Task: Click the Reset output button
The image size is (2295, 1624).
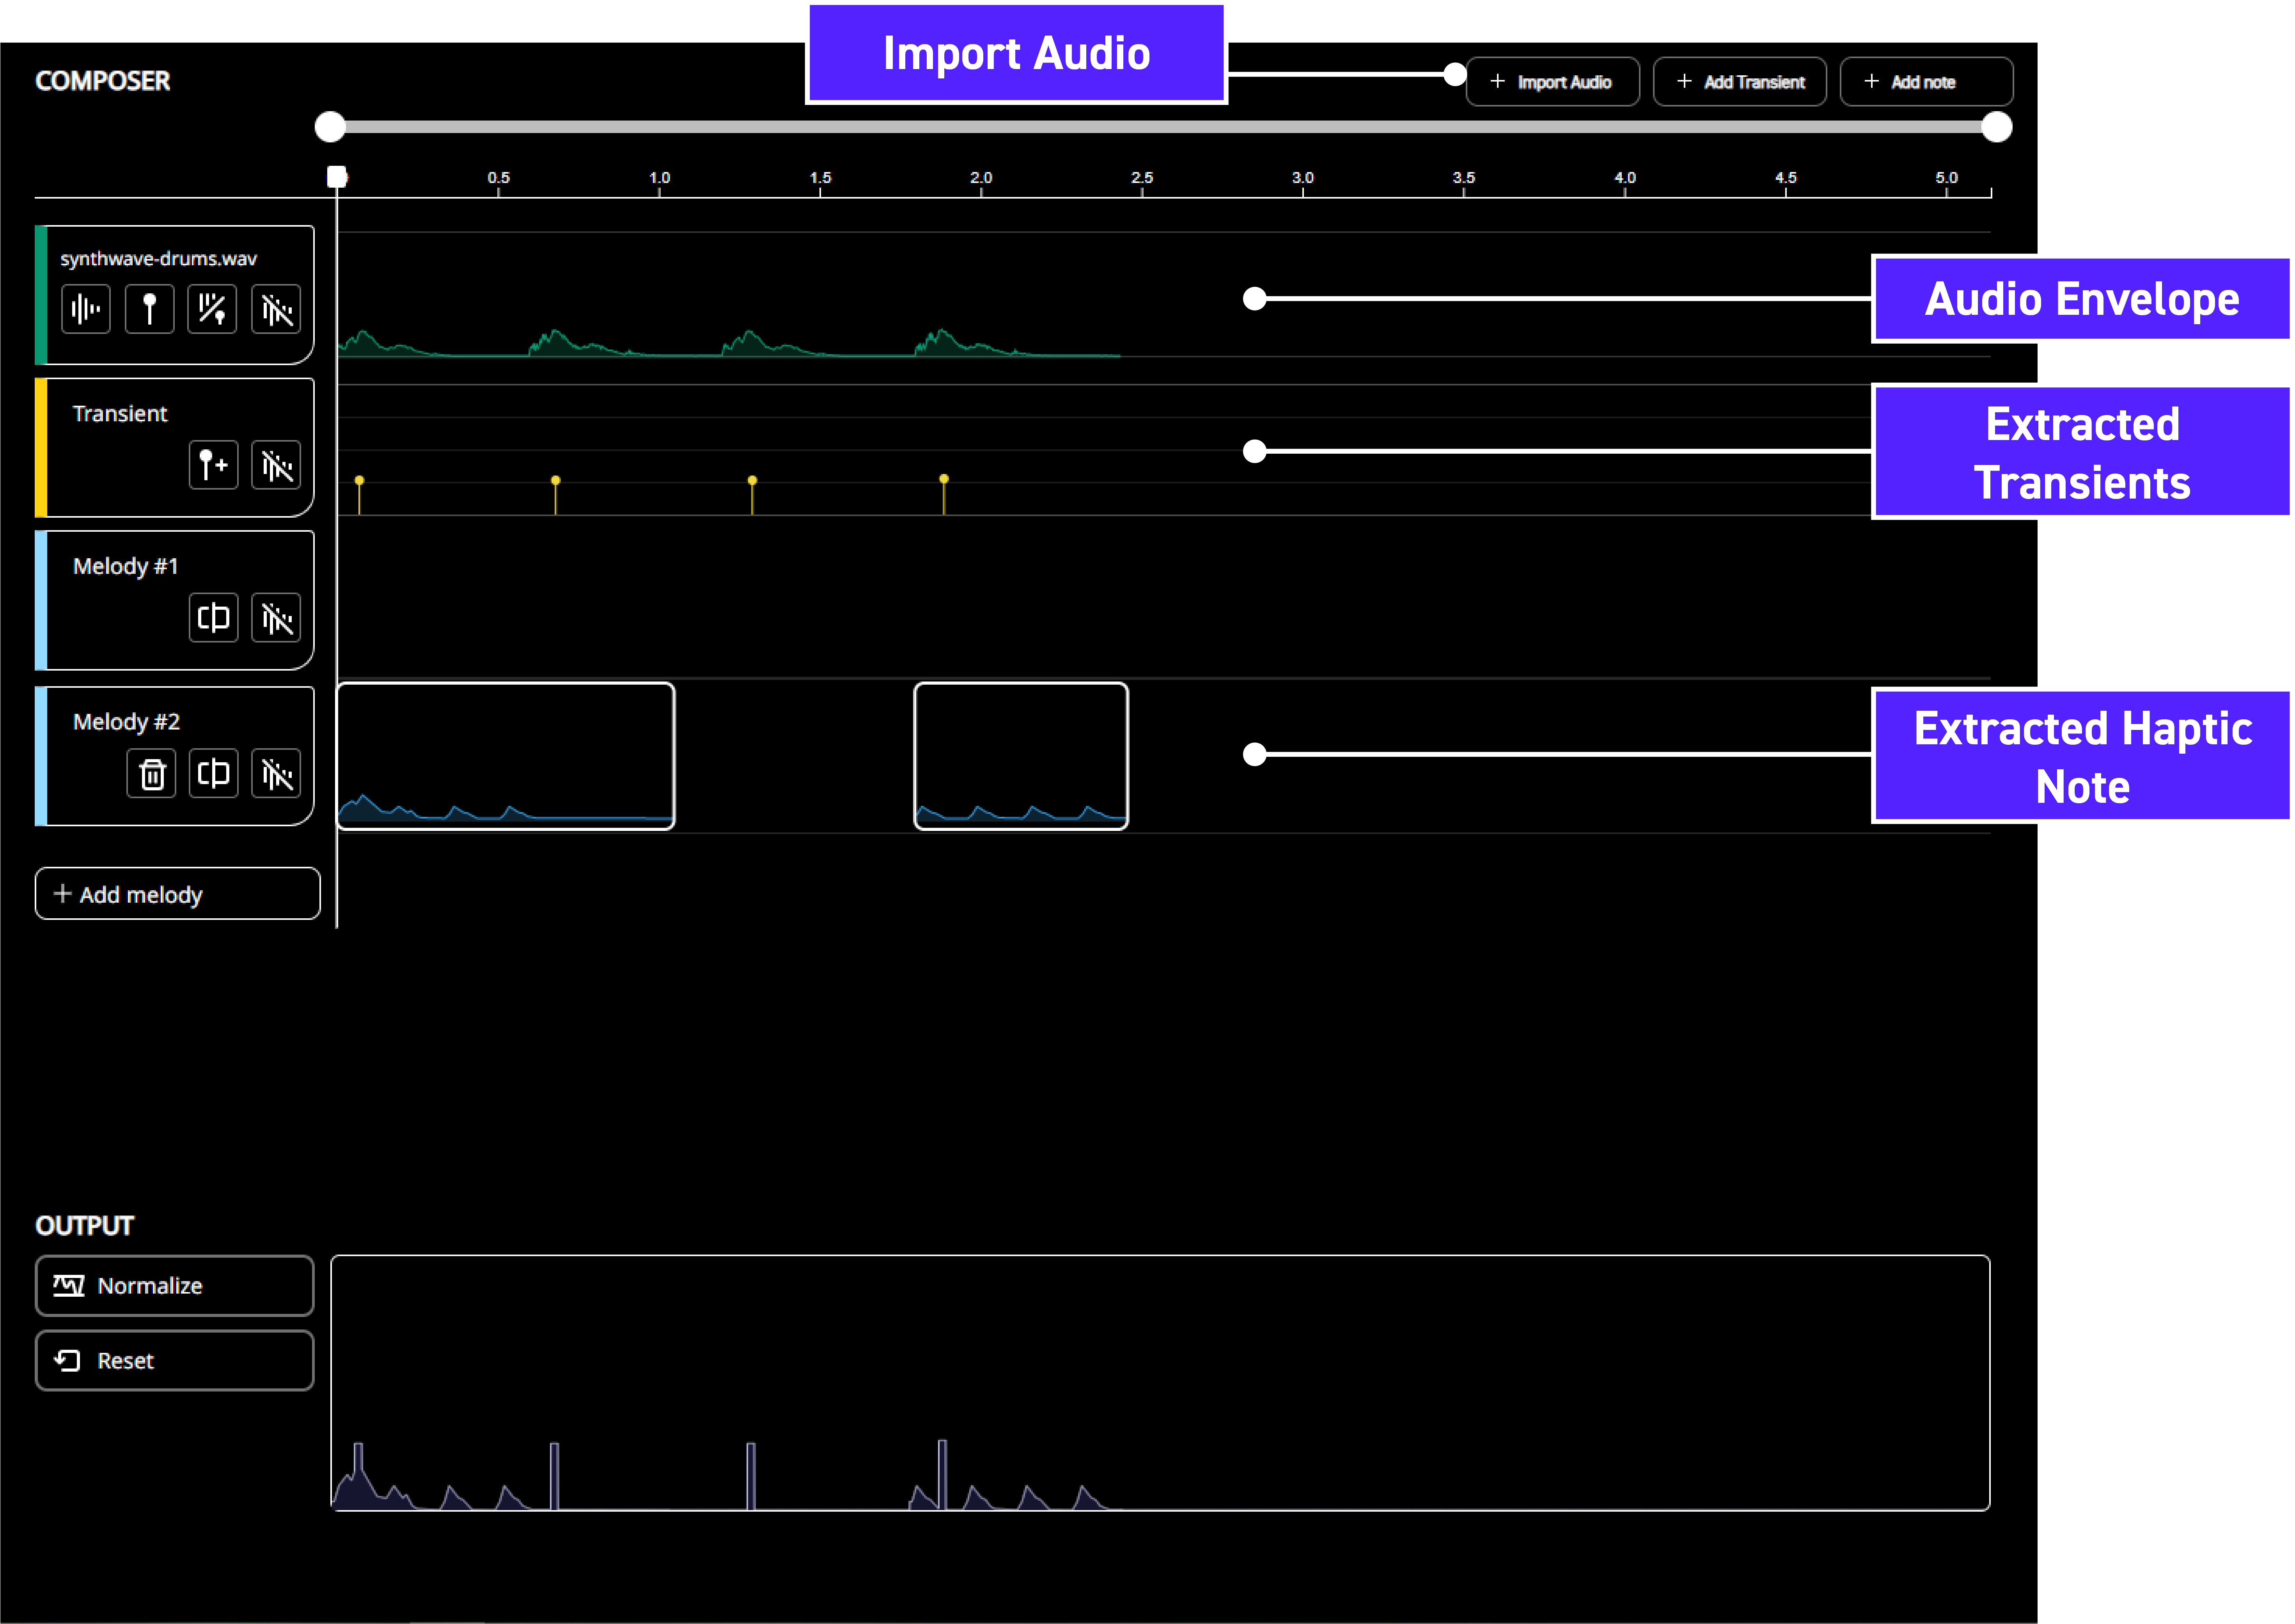Action: (175, 1361)
